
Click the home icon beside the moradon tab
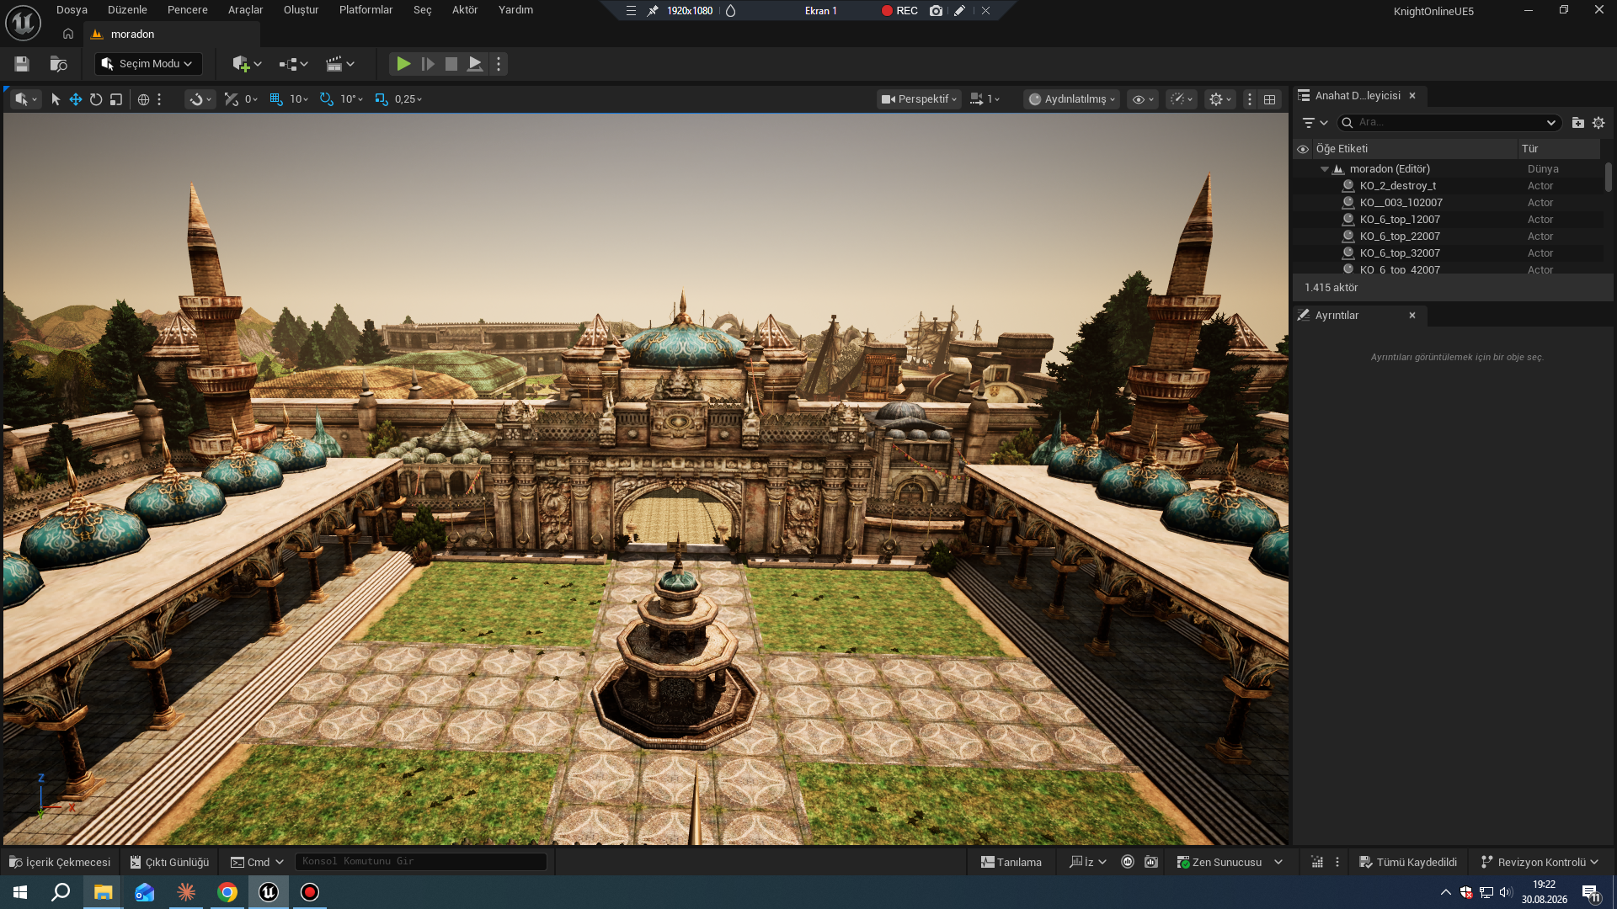pos(68,35)
